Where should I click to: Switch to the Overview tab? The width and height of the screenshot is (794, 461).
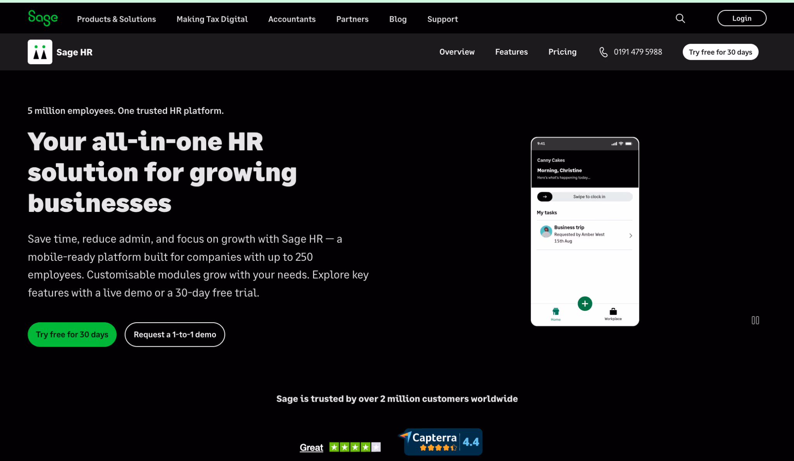coord(457,52)
